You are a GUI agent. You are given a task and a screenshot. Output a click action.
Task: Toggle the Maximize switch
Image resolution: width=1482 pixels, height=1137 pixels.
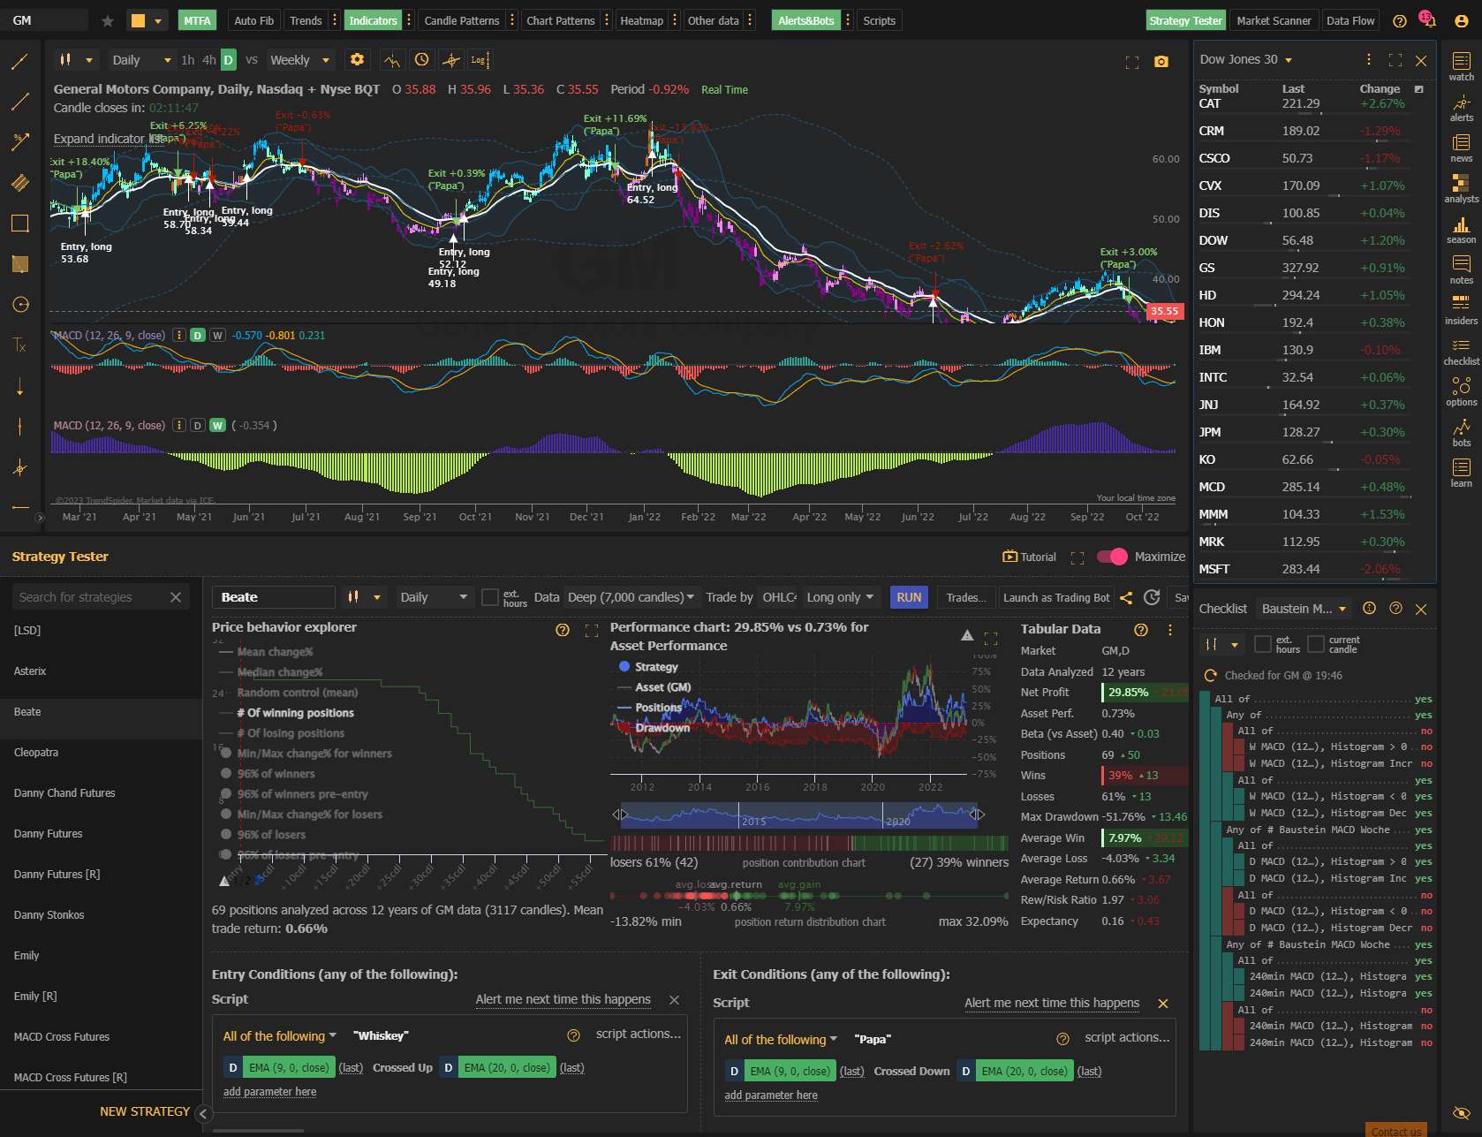(x=1112, y=557)
